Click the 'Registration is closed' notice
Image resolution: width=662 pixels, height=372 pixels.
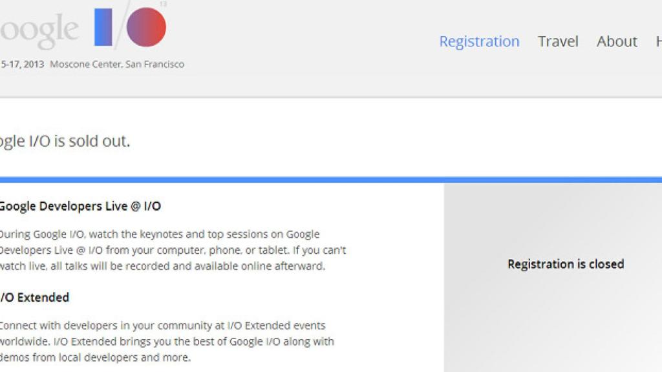click(566, 263)
